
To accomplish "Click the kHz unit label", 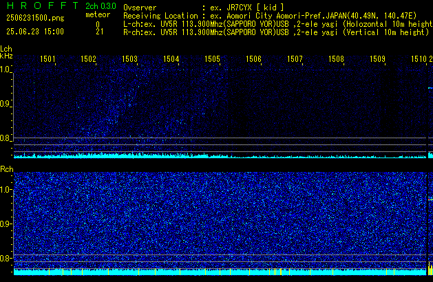I will click(6, 56).
